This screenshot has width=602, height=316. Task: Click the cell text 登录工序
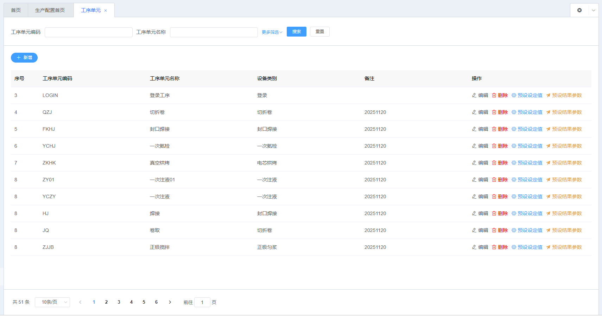point(160,95)
